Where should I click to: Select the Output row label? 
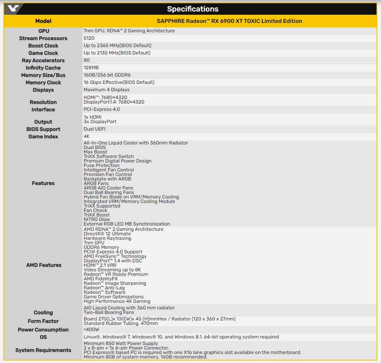(43, 122)
